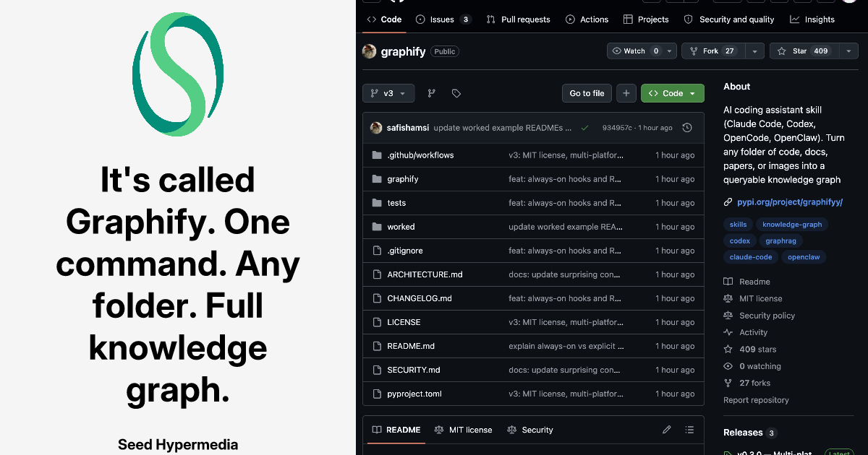Click the plus add file button
Screen dimensions: 868x455
tap(626, 93)
